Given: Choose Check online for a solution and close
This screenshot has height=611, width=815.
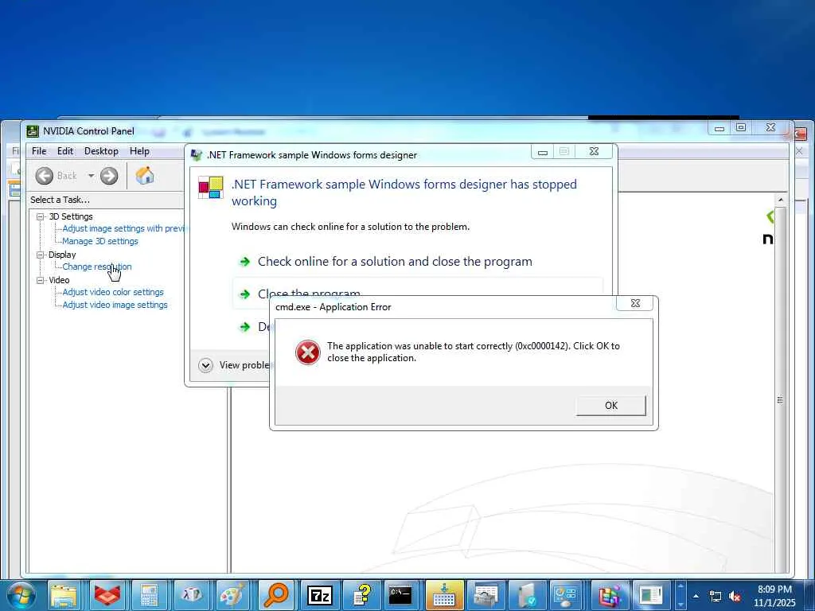Looking at the screenshot, I should tap(395, 261).
